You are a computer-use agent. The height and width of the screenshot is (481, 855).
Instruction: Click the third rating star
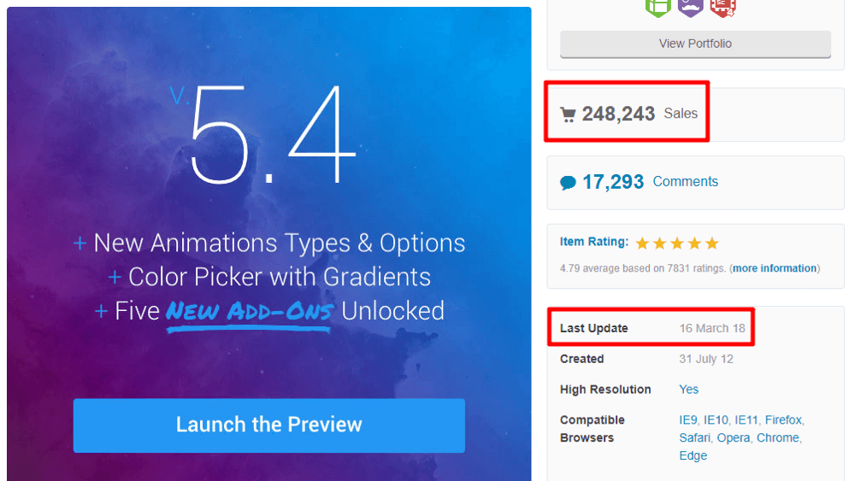[x=677, y=243]
